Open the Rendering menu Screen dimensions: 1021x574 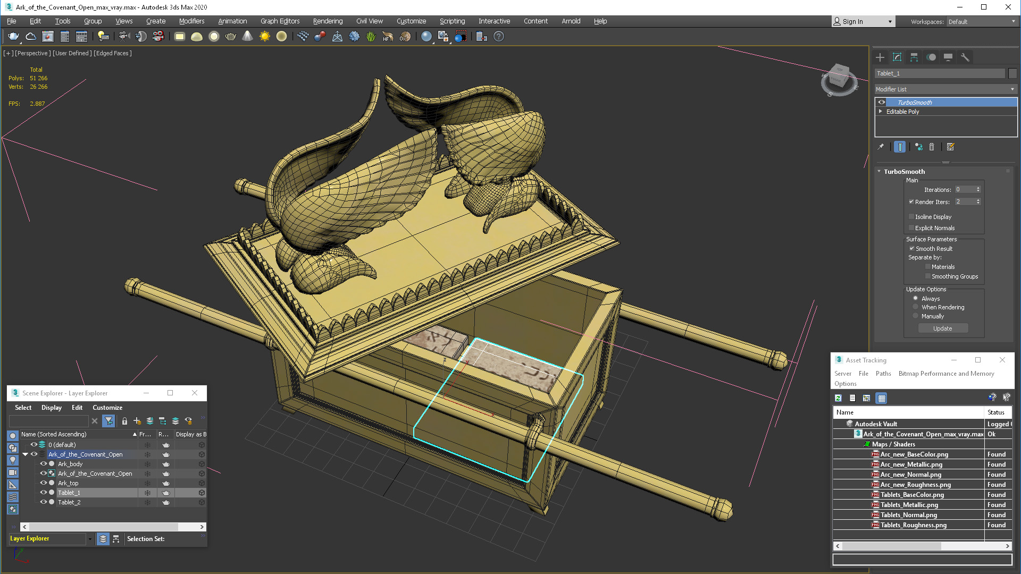328,21
